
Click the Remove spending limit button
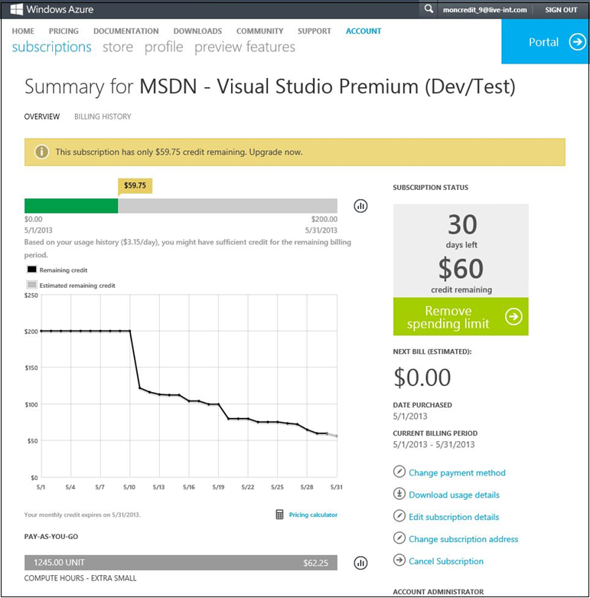(x=461, y=316)
